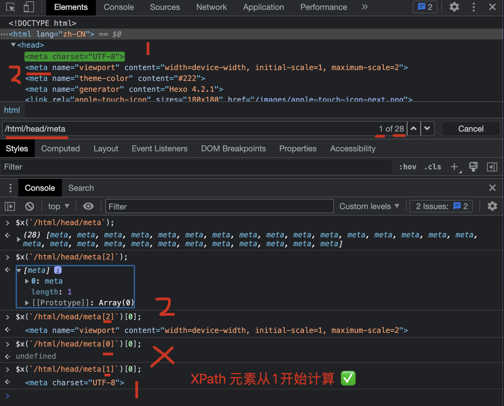Switch to the drawer Search tab

pyautogui.click(x=81, y=188)
